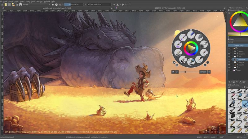This screenshot has width=248, height=139.
Task: Toggle visibility of the top group layer
Action: click(x=229, y=48)
